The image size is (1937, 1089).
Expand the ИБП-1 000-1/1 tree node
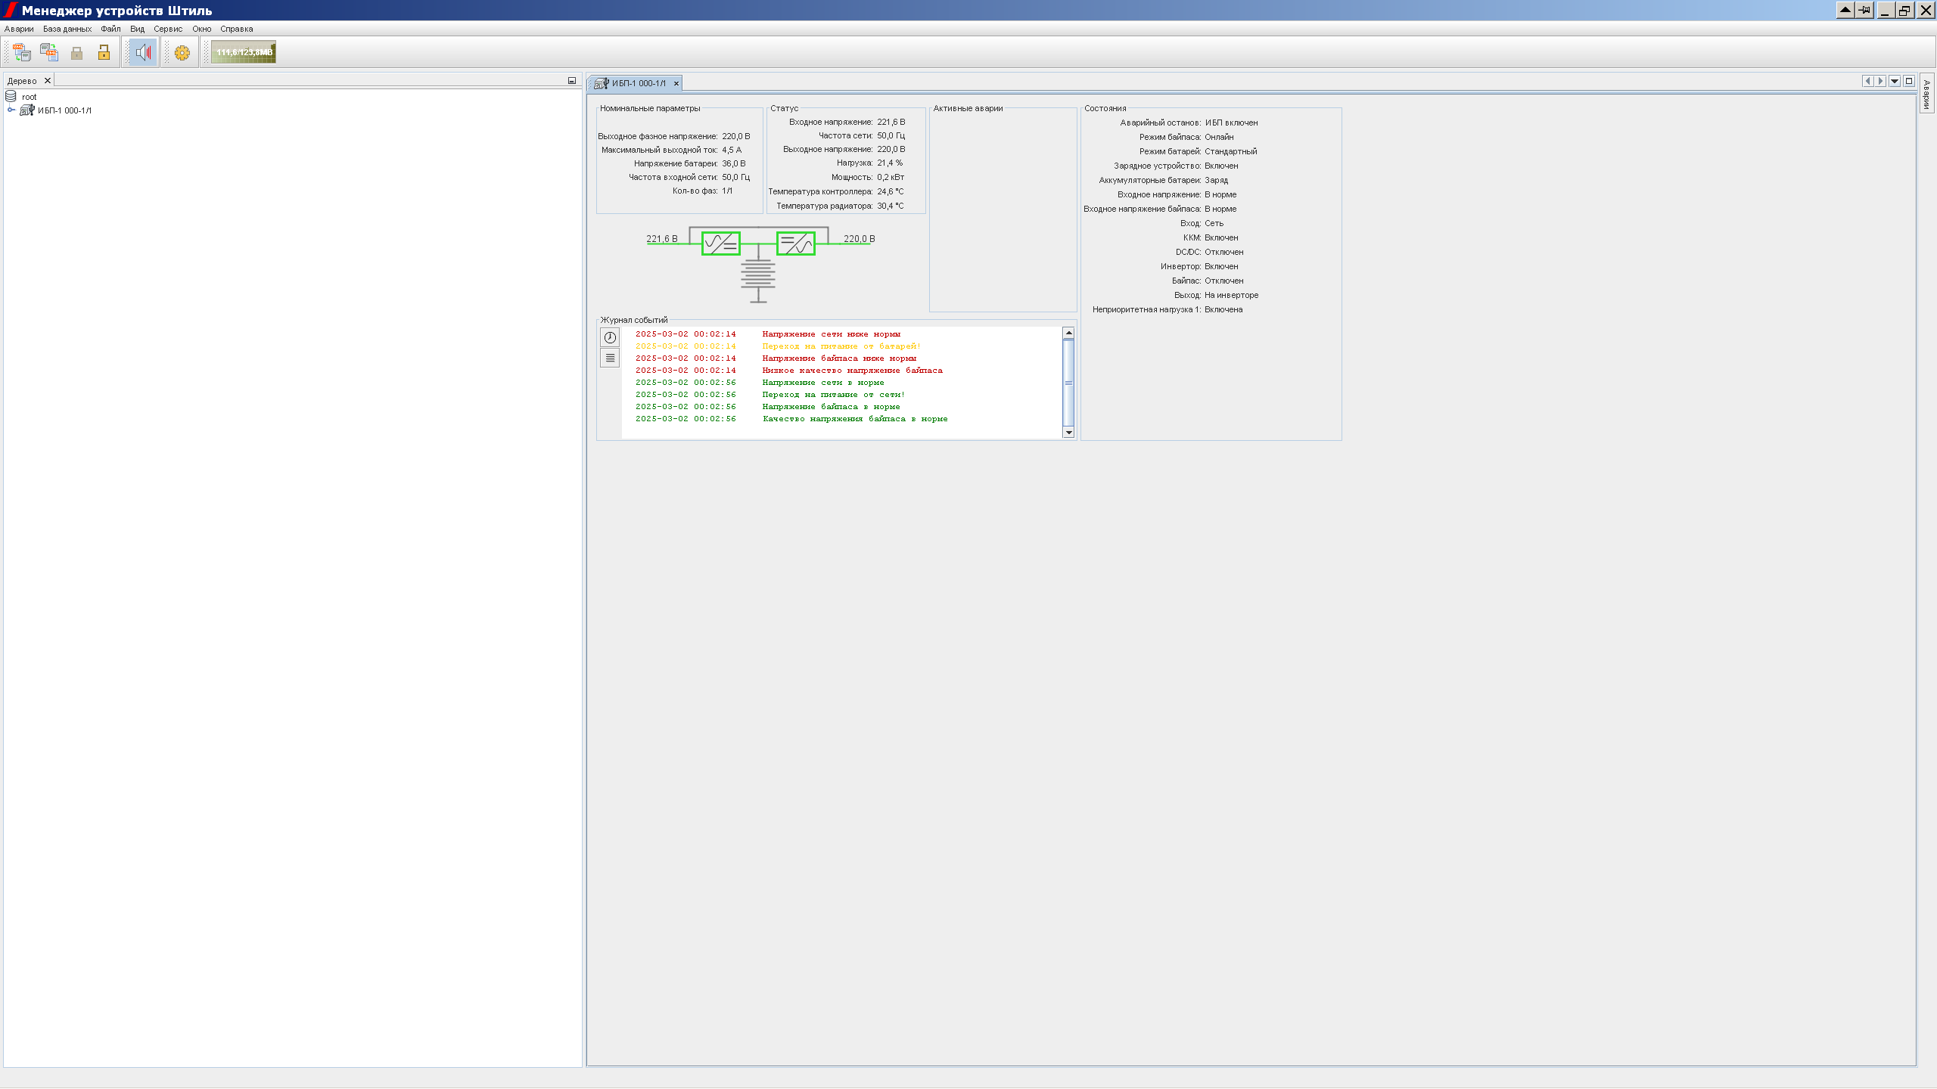point(11,110)
